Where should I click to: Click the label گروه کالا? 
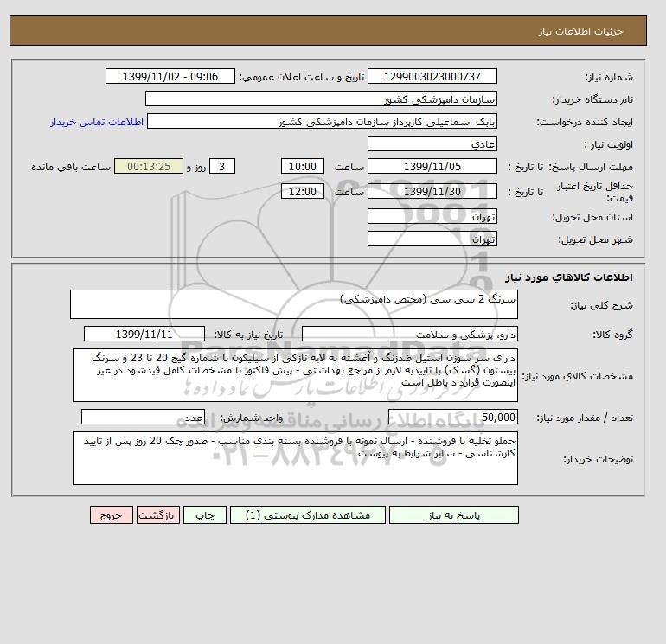(x=612, y=335)
